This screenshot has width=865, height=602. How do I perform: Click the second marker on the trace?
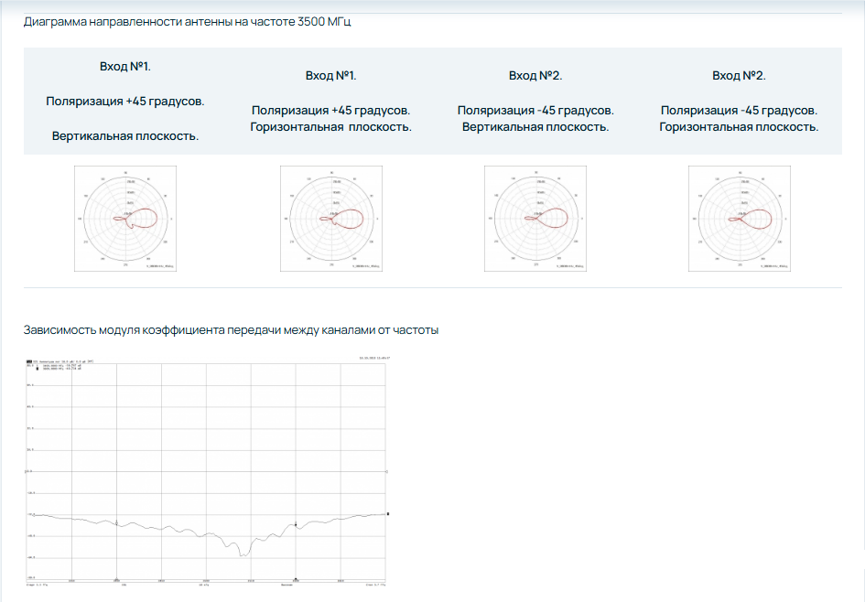295,525
